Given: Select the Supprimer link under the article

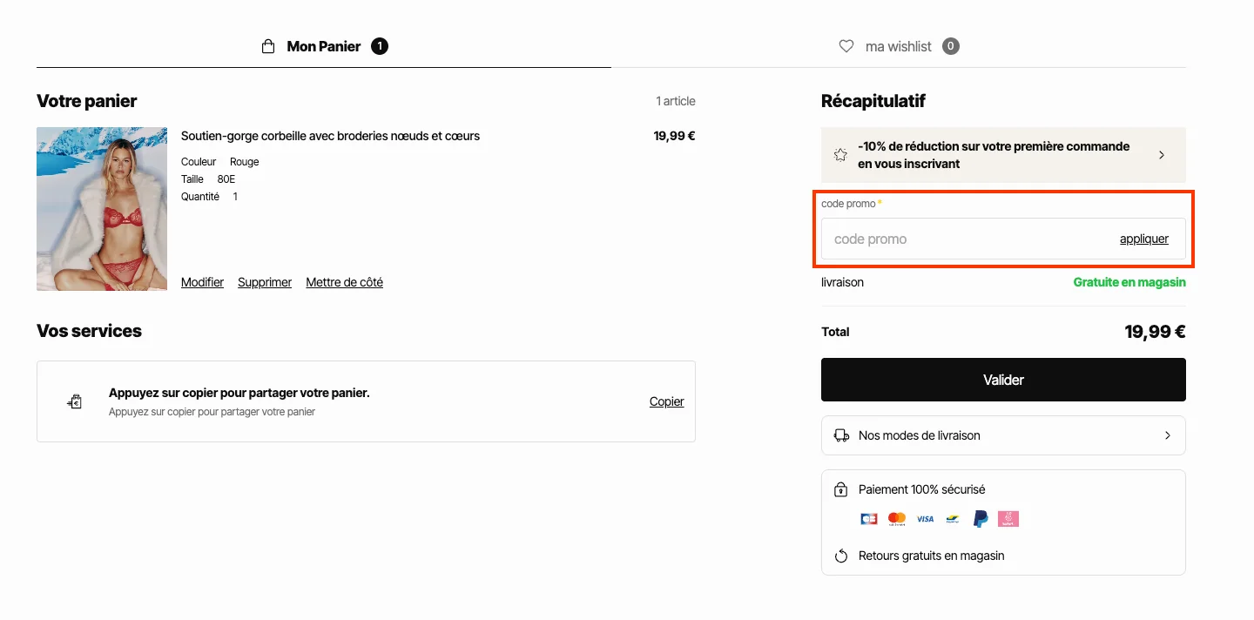Looking at the screenshot, I should (x=265, y=281).
